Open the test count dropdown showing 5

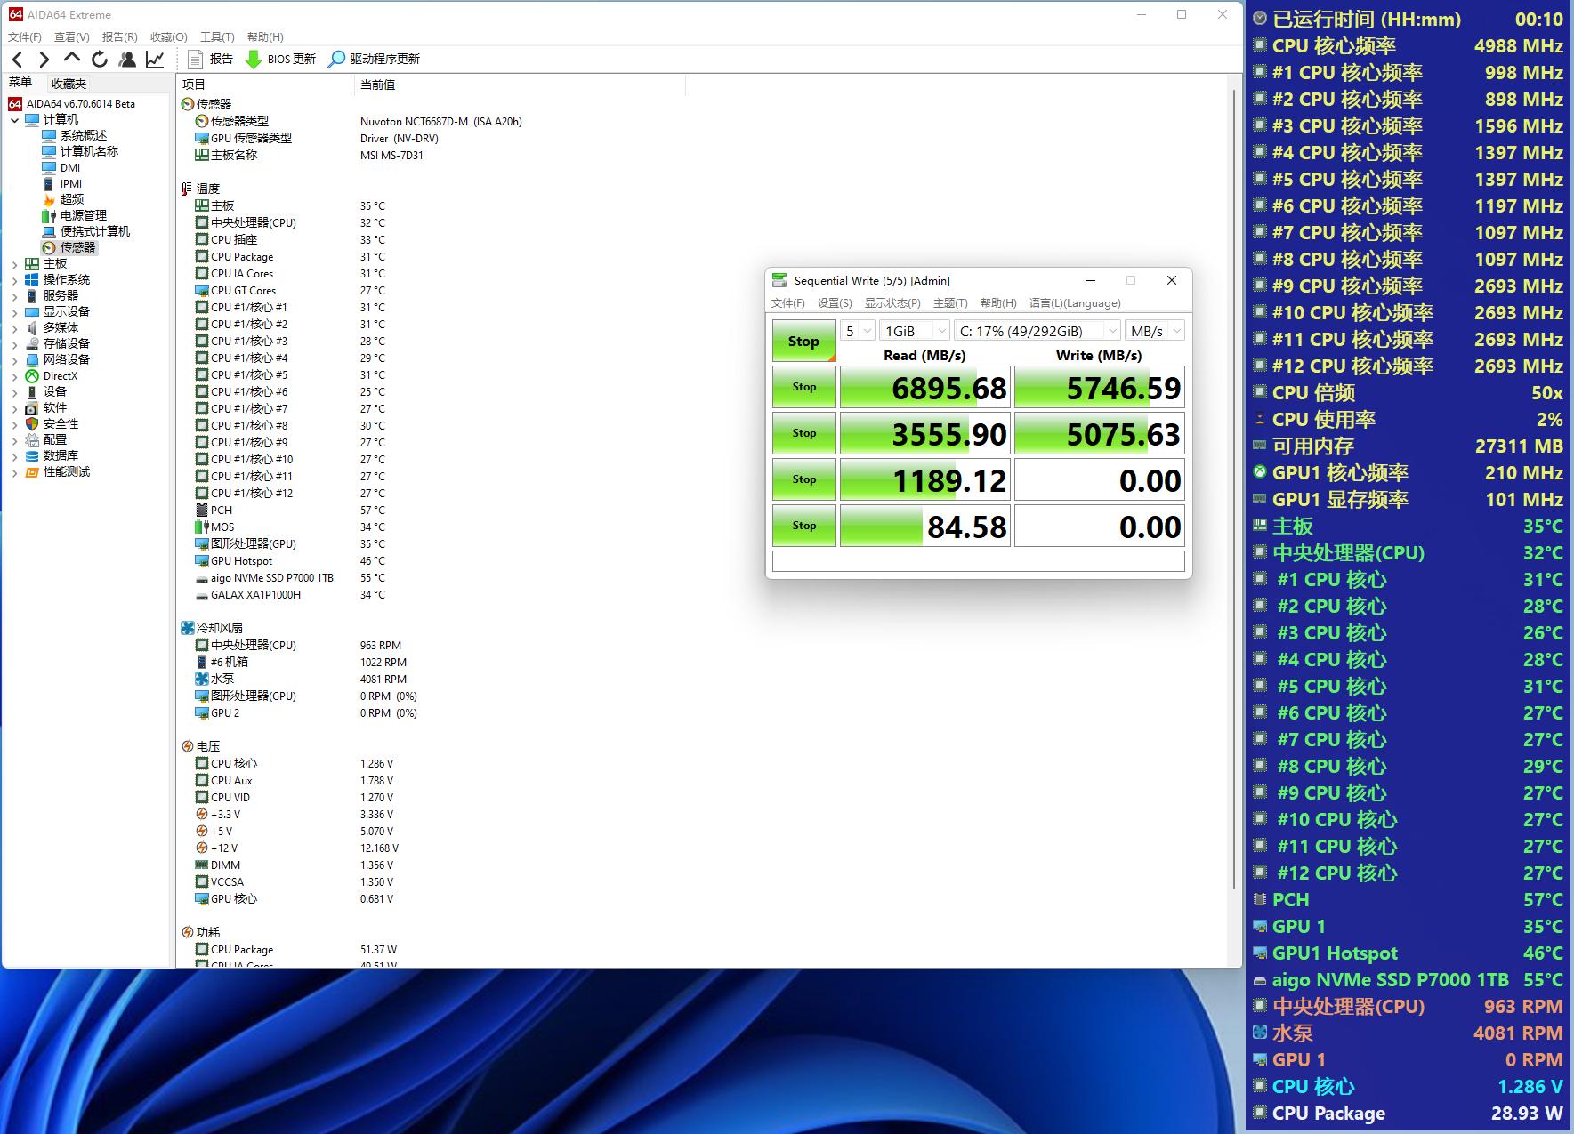tap(858, 331)
